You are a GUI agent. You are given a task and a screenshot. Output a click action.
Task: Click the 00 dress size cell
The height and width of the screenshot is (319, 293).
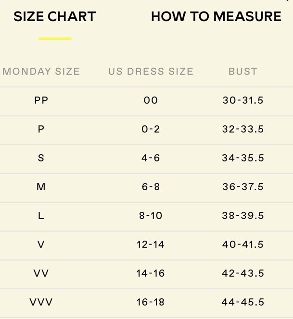point(151,100)
